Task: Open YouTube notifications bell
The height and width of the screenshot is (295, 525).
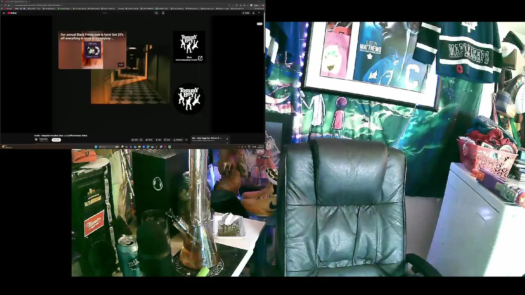Action: pyautogui.click(x=253, y=13)
